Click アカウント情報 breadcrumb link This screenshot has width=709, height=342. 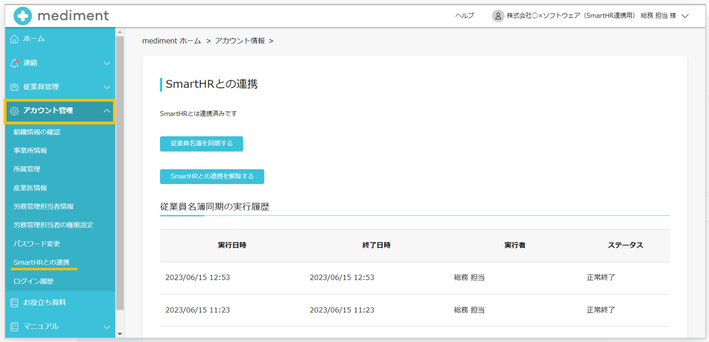(x=240, y=41)
